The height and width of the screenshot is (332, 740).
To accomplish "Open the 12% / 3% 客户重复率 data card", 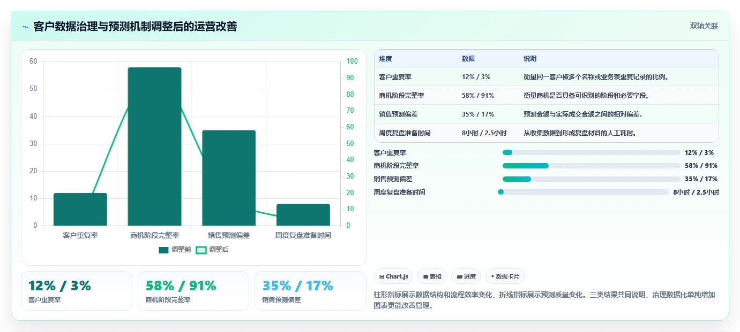I will (x=77, y=291).
